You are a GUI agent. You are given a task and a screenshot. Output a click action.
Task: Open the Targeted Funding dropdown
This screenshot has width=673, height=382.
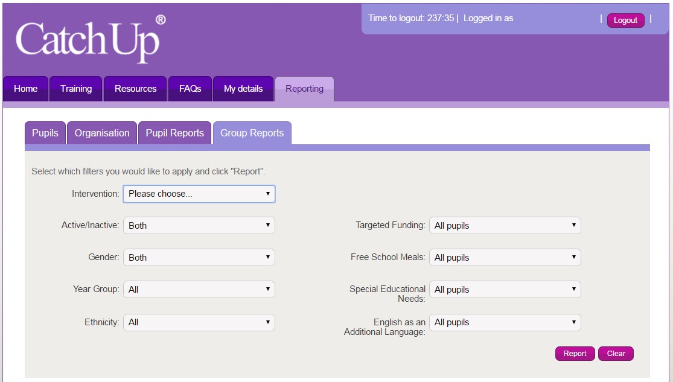point(505,226)
